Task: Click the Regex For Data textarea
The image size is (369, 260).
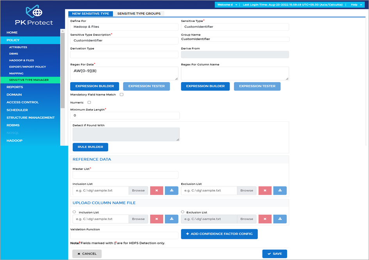Action: click(124, 74)
